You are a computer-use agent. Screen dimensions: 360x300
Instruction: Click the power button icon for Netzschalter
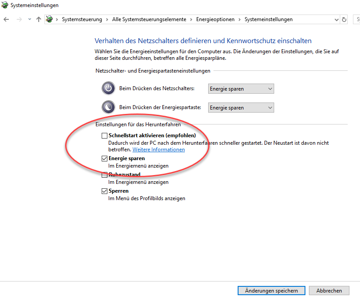pyautogui.click(x=108, y=88)
